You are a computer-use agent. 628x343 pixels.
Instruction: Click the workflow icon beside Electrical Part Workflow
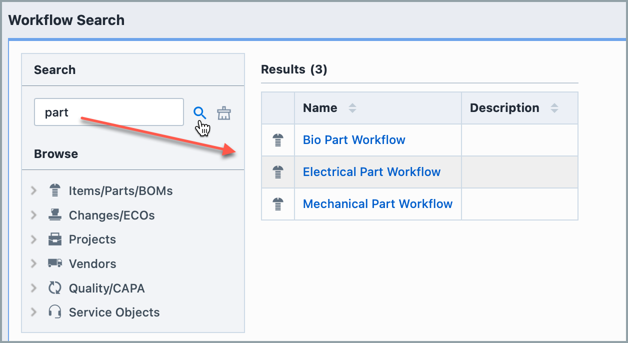(277, 171)
